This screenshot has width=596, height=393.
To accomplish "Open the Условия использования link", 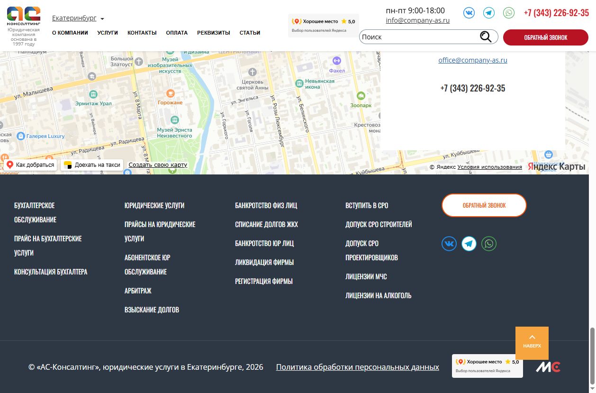I will (x=490, y=167).
